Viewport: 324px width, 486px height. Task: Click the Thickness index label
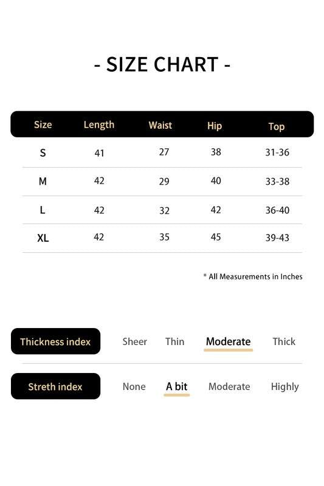[x=55, y=341]
